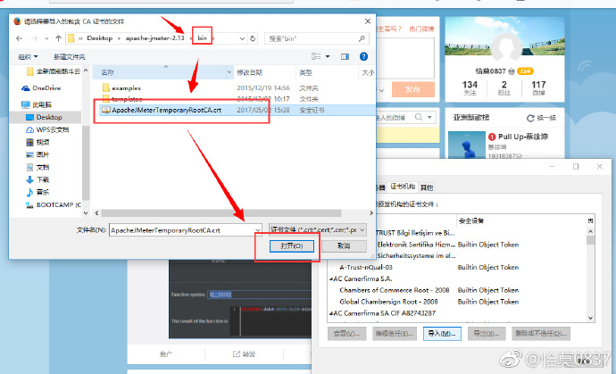Select ApacheJMeterTemporaryRootCA.crt file
Image resolution: width=616 pixels, height=374 pixels.
[x=166, y=110]
